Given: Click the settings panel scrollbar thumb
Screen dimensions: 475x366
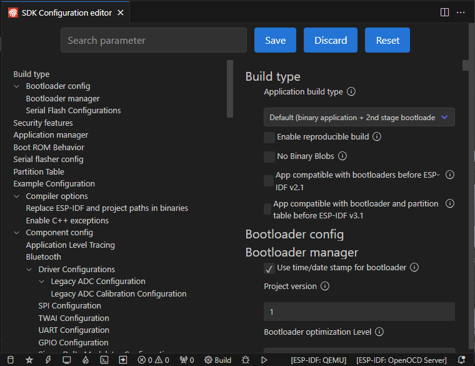Looking at the screenshot, I should tap(466, 65).
